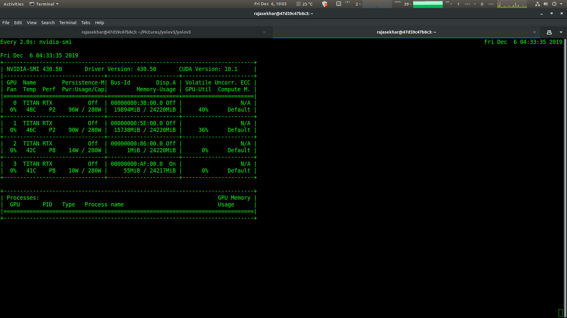Screen dimensions: 567x318
Task: Click the wired network status icon
Action: [537, 4]
